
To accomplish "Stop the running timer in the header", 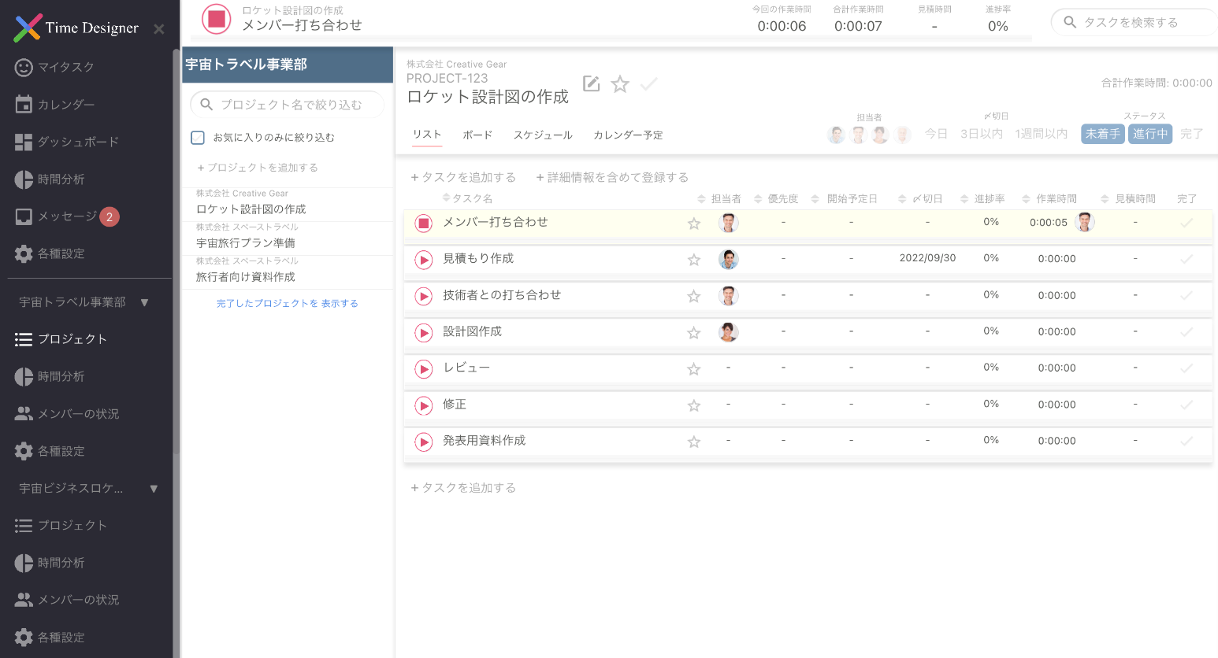I will click(216, 19).
